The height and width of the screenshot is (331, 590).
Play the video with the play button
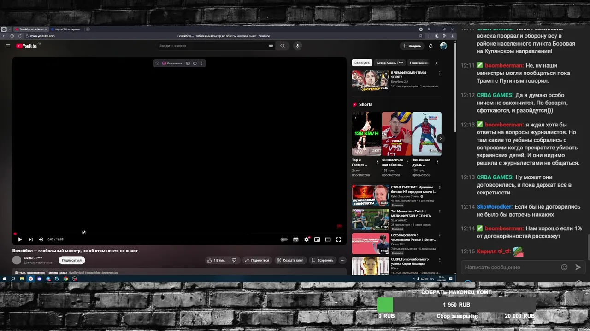tap(20, 240)
